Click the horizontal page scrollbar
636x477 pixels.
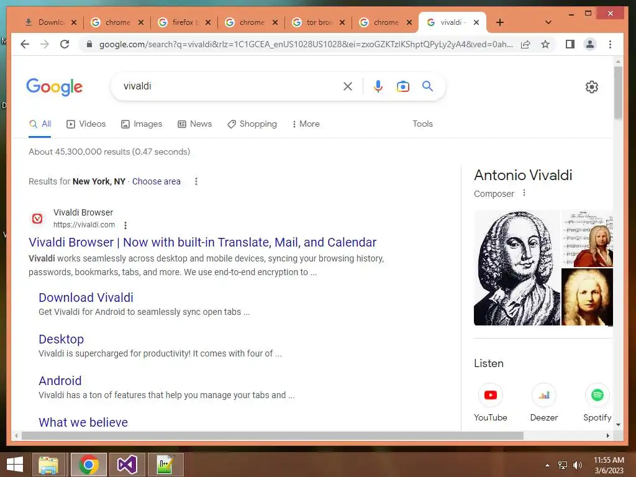(272, 435)
